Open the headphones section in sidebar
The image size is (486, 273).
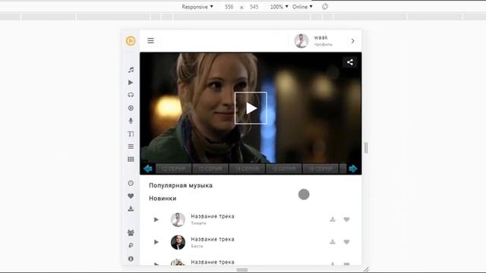click(131, 95)
